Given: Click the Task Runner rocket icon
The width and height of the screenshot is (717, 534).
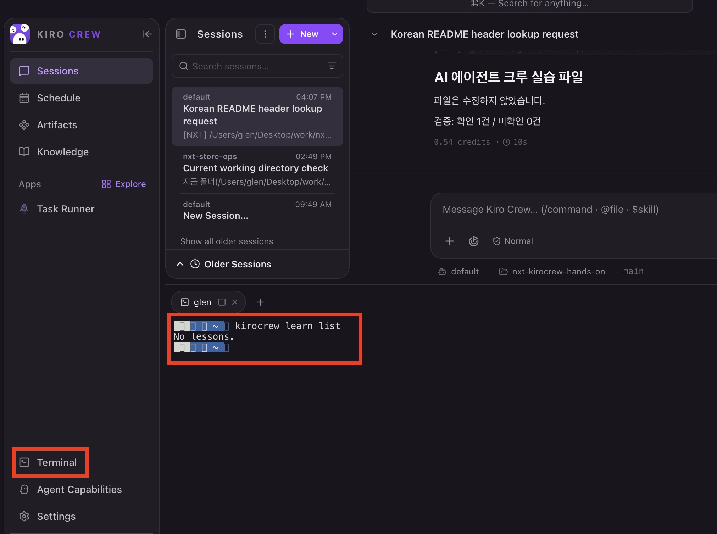Looking at the screenshot, I should pyautogui.click(x=24, y=209).
